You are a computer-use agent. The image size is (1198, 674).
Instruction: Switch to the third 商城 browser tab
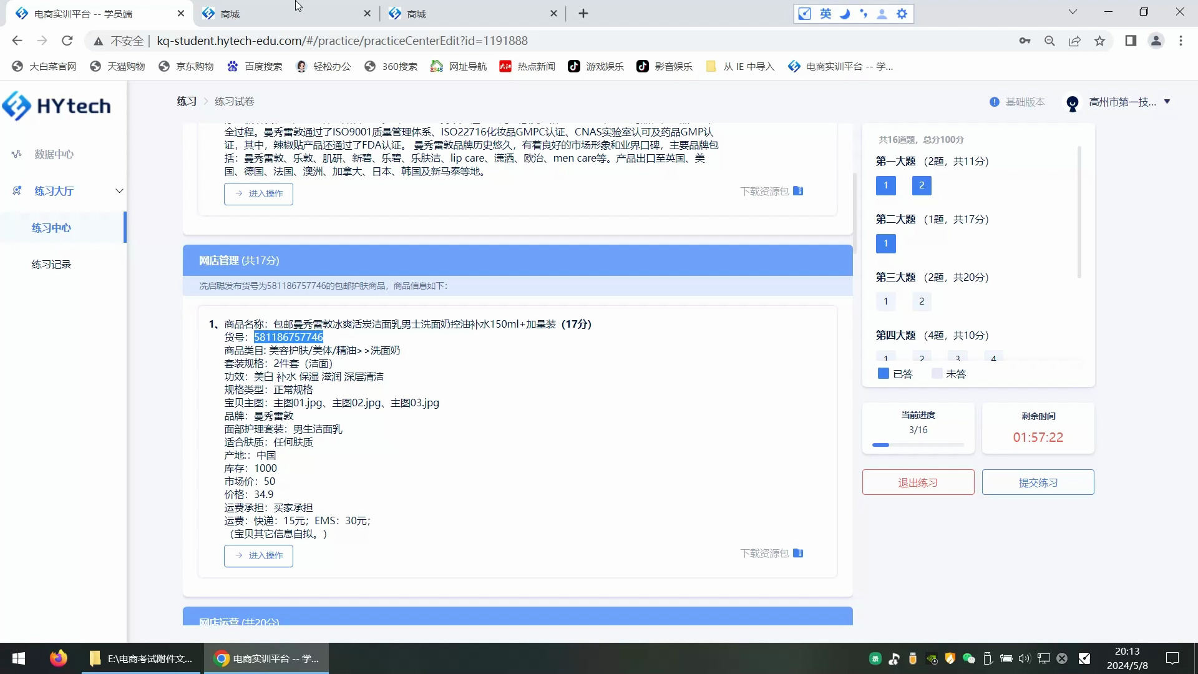click(472, 14)
